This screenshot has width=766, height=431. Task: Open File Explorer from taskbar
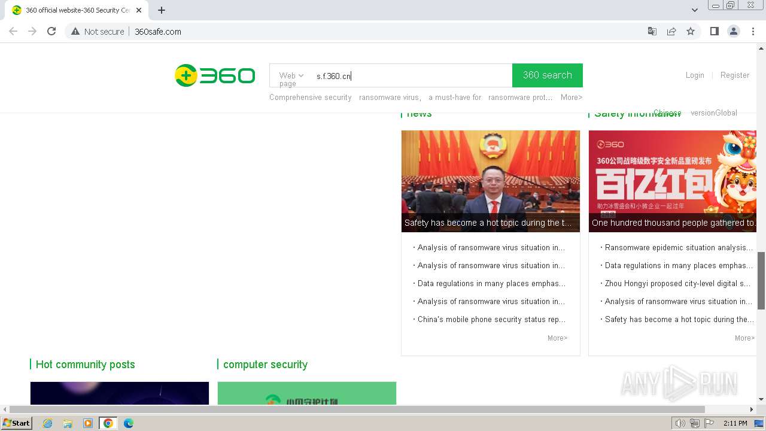[68, 423]
